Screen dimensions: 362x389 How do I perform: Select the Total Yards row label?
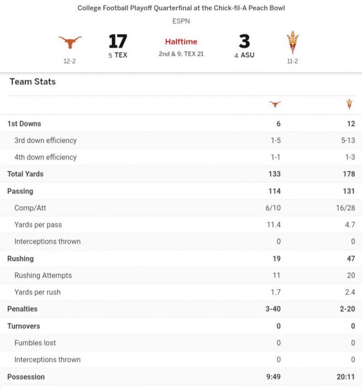pyautogui.click(x=25, y=174)
